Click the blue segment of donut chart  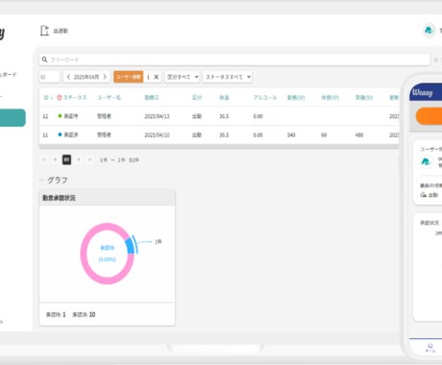tap(130, 246)
